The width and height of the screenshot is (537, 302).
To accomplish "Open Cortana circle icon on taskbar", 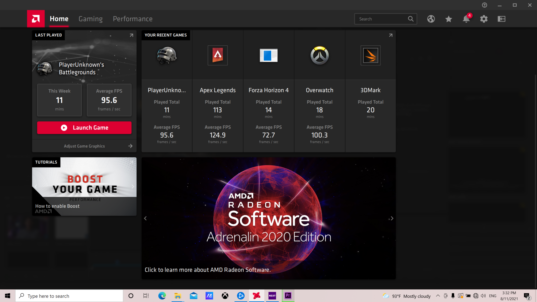I will coord(131,296).
